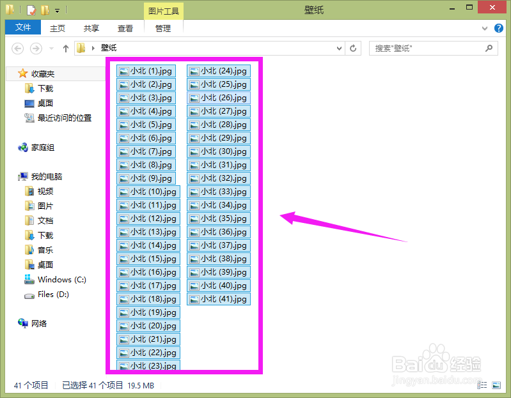Click the image icon of 小北 (7).jpg

[124, 152]
